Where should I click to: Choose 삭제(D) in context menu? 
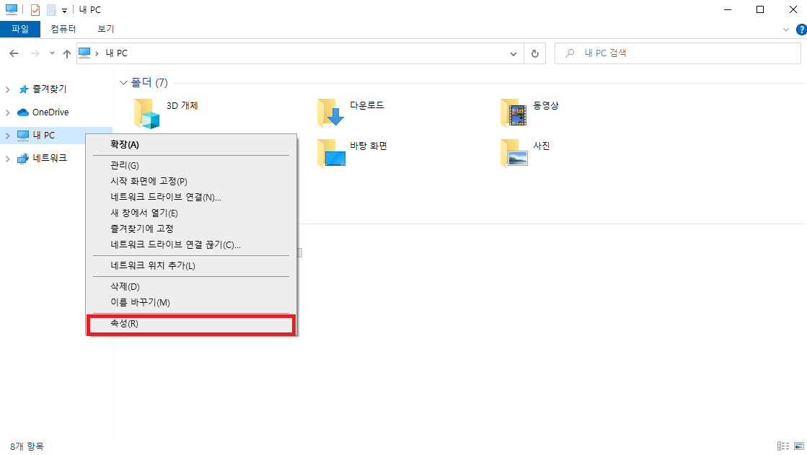(191, 287)
